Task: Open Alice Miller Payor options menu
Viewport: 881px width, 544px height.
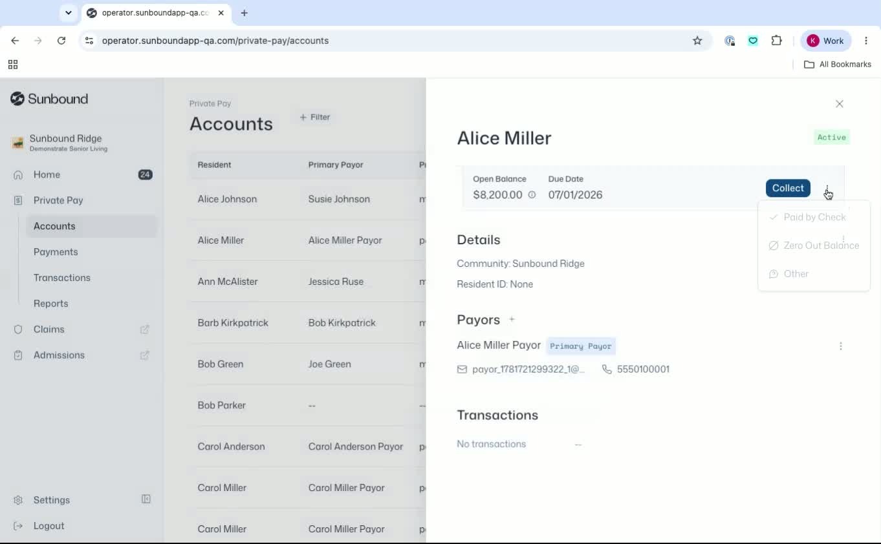Action: tap(841, 346)
